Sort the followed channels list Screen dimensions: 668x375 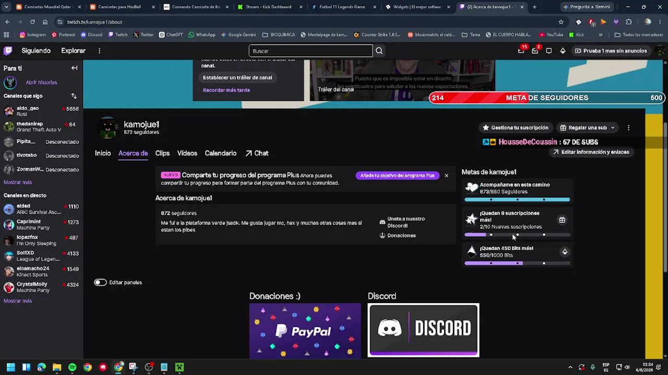74,96
